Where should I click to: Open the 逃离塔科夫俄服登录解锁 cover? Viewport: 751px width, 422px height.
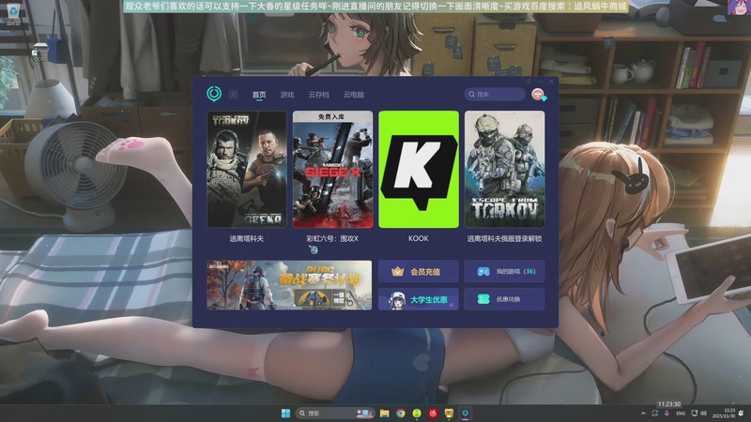(504, 170)
